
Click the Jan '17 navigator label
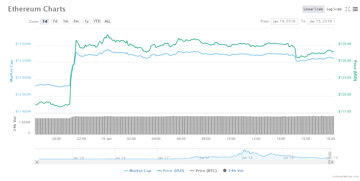(x=163, y=158)
